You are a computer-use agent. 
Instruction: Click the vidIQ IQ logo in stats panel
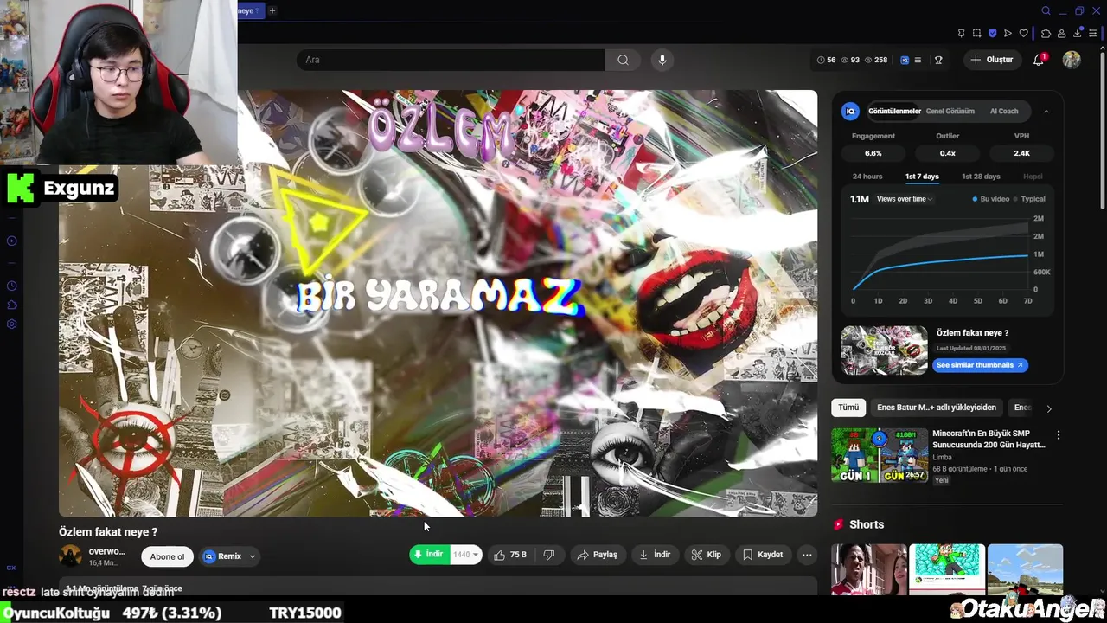(x=850, y=111)
